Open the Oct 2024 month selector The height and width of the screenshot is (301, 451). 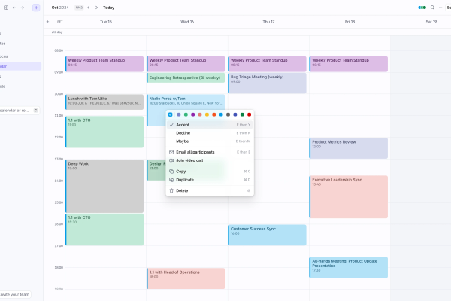[60, 8]
